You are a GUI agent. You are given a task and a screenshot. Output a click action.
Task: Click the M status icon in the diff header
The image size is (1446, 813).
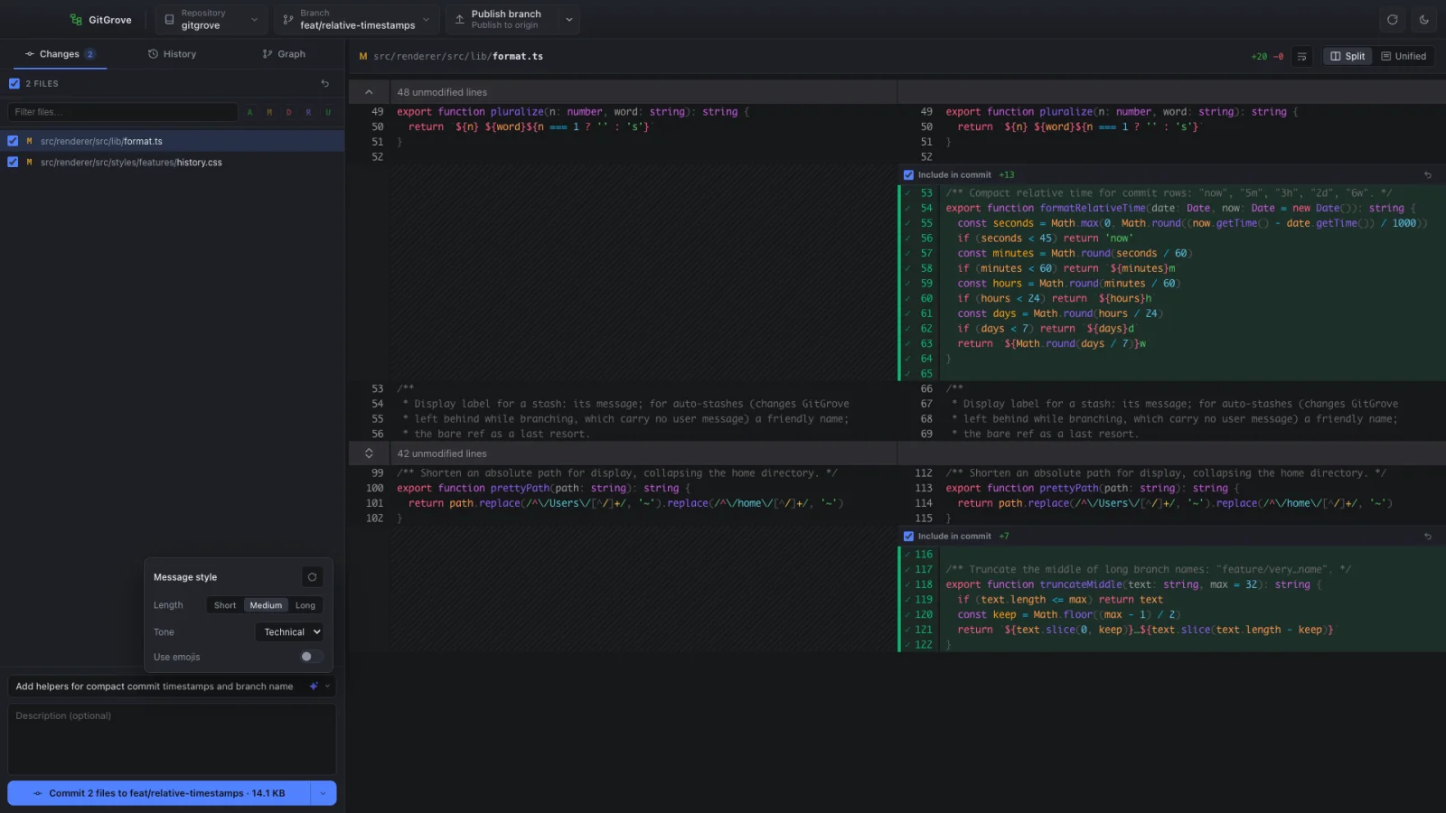coord(363,56)
